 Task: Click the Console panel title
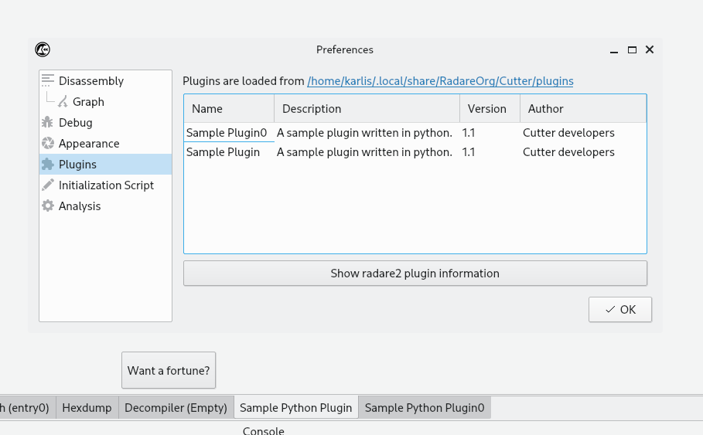pyautogui.click(x=264, y=430)
